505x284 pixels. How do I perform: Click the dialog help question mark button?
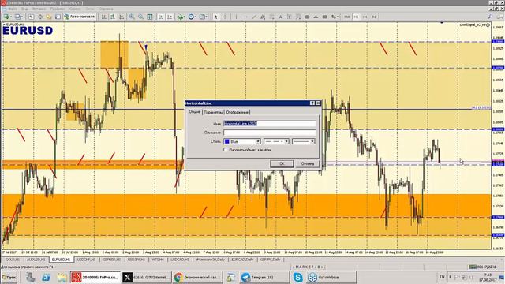pyautogui.click(x=312, y=103)
